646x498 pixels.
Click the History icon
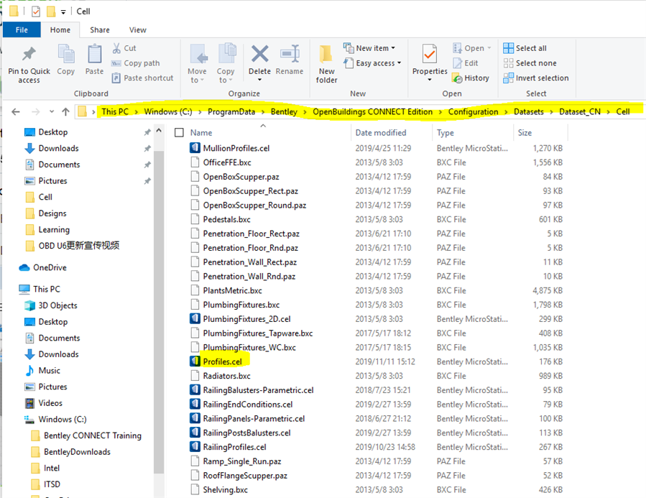pos(457,78)
